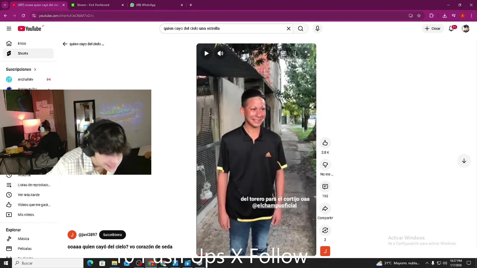The width and height of the screenshot is (477, 268).
Task: Open the @javi3897 channel link
Action: click(x=88, y=235)
